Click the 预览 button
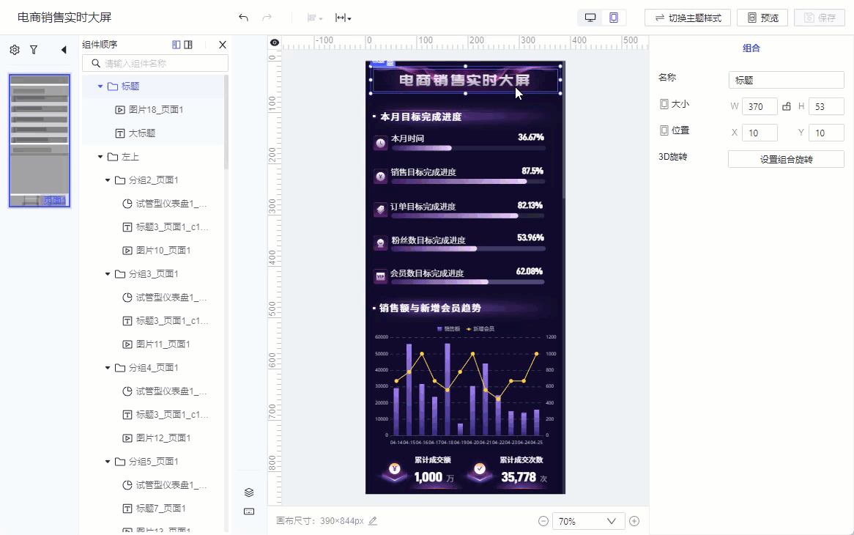This screenshot has width=854, height=535. (x=762, y=18)
